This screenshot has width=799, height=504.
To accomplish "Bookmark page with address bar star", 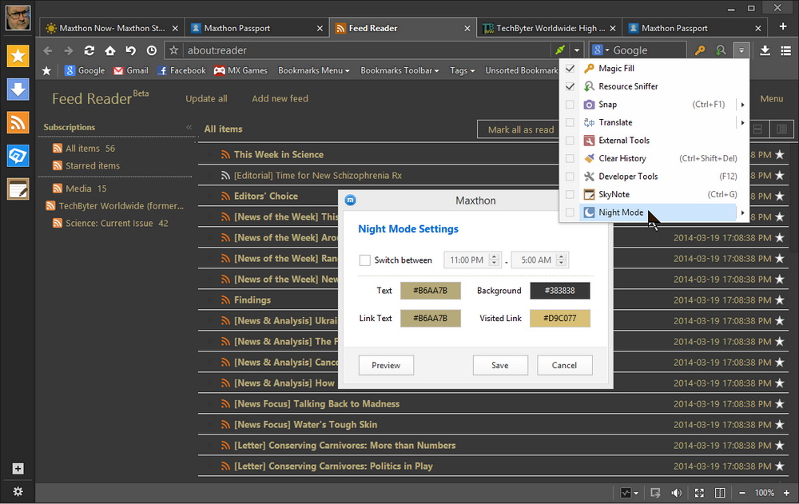I will coord(173,50).
